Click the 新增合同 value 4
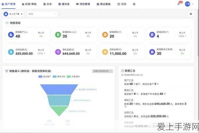Image resolution: width=199 pixels, height=133 pixels. 158,36
